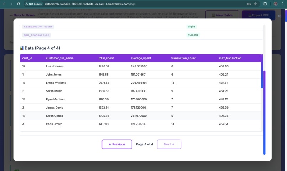The height and width of the screenshot is (171, 287).
Task: Open the browser extensions puzzle icon
Action: pyautogui.click(x=265, y=4)
